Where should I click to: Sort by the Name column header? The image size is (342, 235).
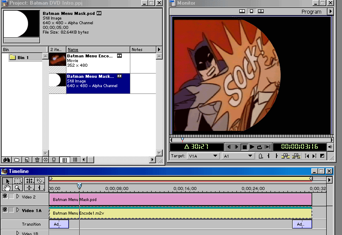click(x=98, y=50)
